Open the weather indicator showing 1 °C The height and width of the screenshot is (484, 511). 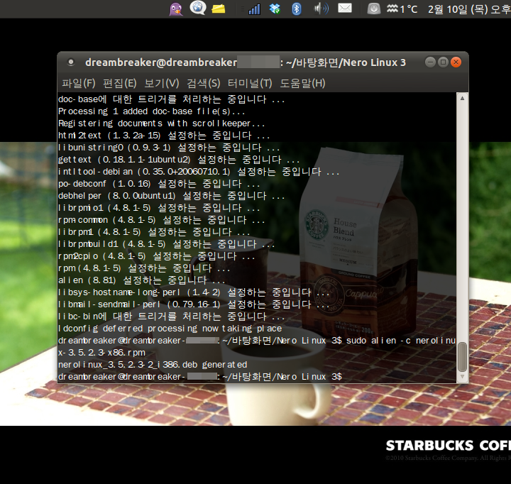[402, 9]
